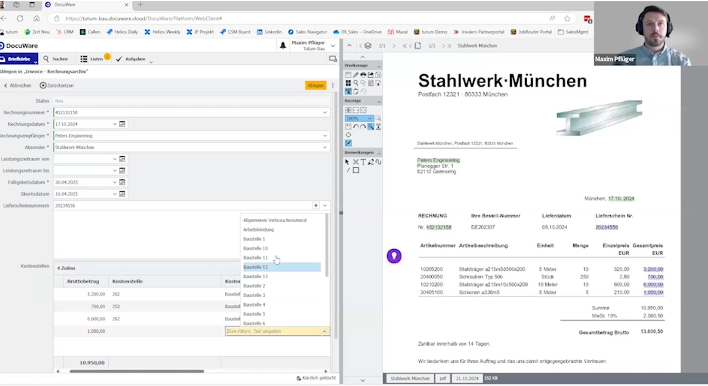Screen dimensions: 708x386
Task: Expand the Absender dropdown
Action: pyautogui.click(x=325, y=147)
